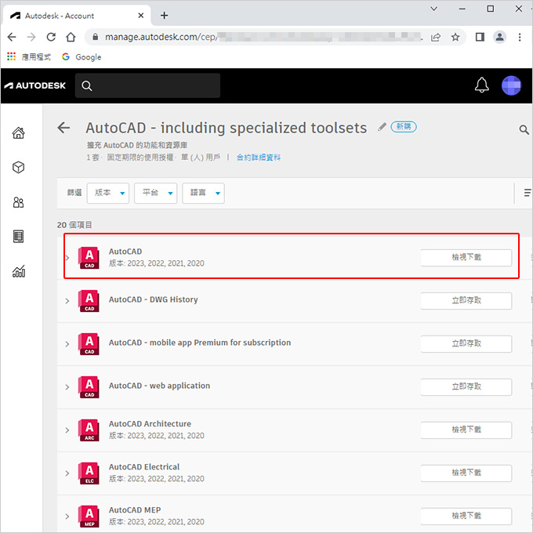Click the list view icon beside filters

(528, 193)
